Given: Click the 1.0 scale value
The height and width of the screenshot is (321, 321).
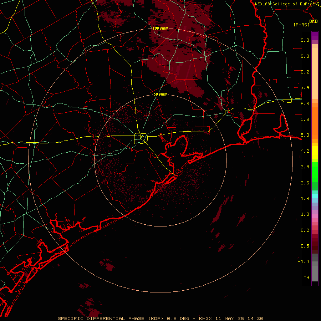Looking at the screenshot, I should click(x=305, y=214).
